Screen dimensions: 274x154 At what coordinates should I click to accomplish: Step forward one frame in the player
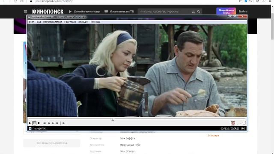pos(63,123)
